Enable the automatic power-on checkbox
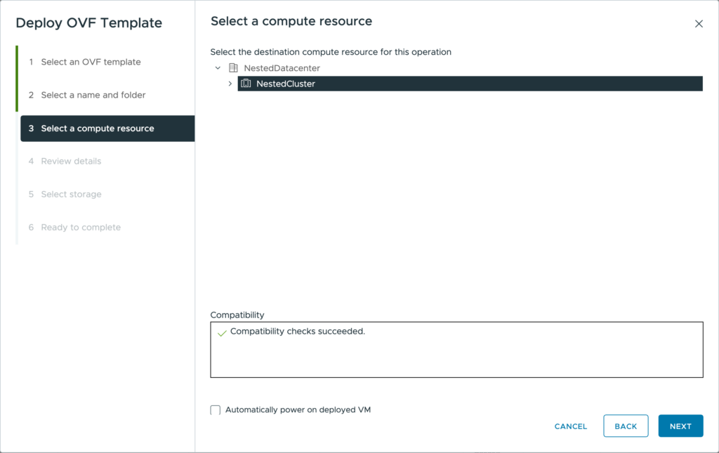The image size is (719, 453). tap(216, 410)
